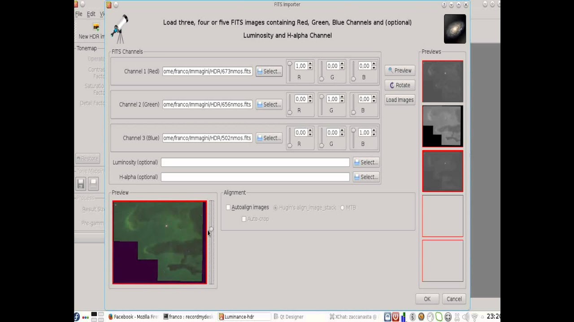The height and width of the screenshot is (322, 574).
Task: Decrease the Channel 2 R spin value
Action: [x=310, y=101]
